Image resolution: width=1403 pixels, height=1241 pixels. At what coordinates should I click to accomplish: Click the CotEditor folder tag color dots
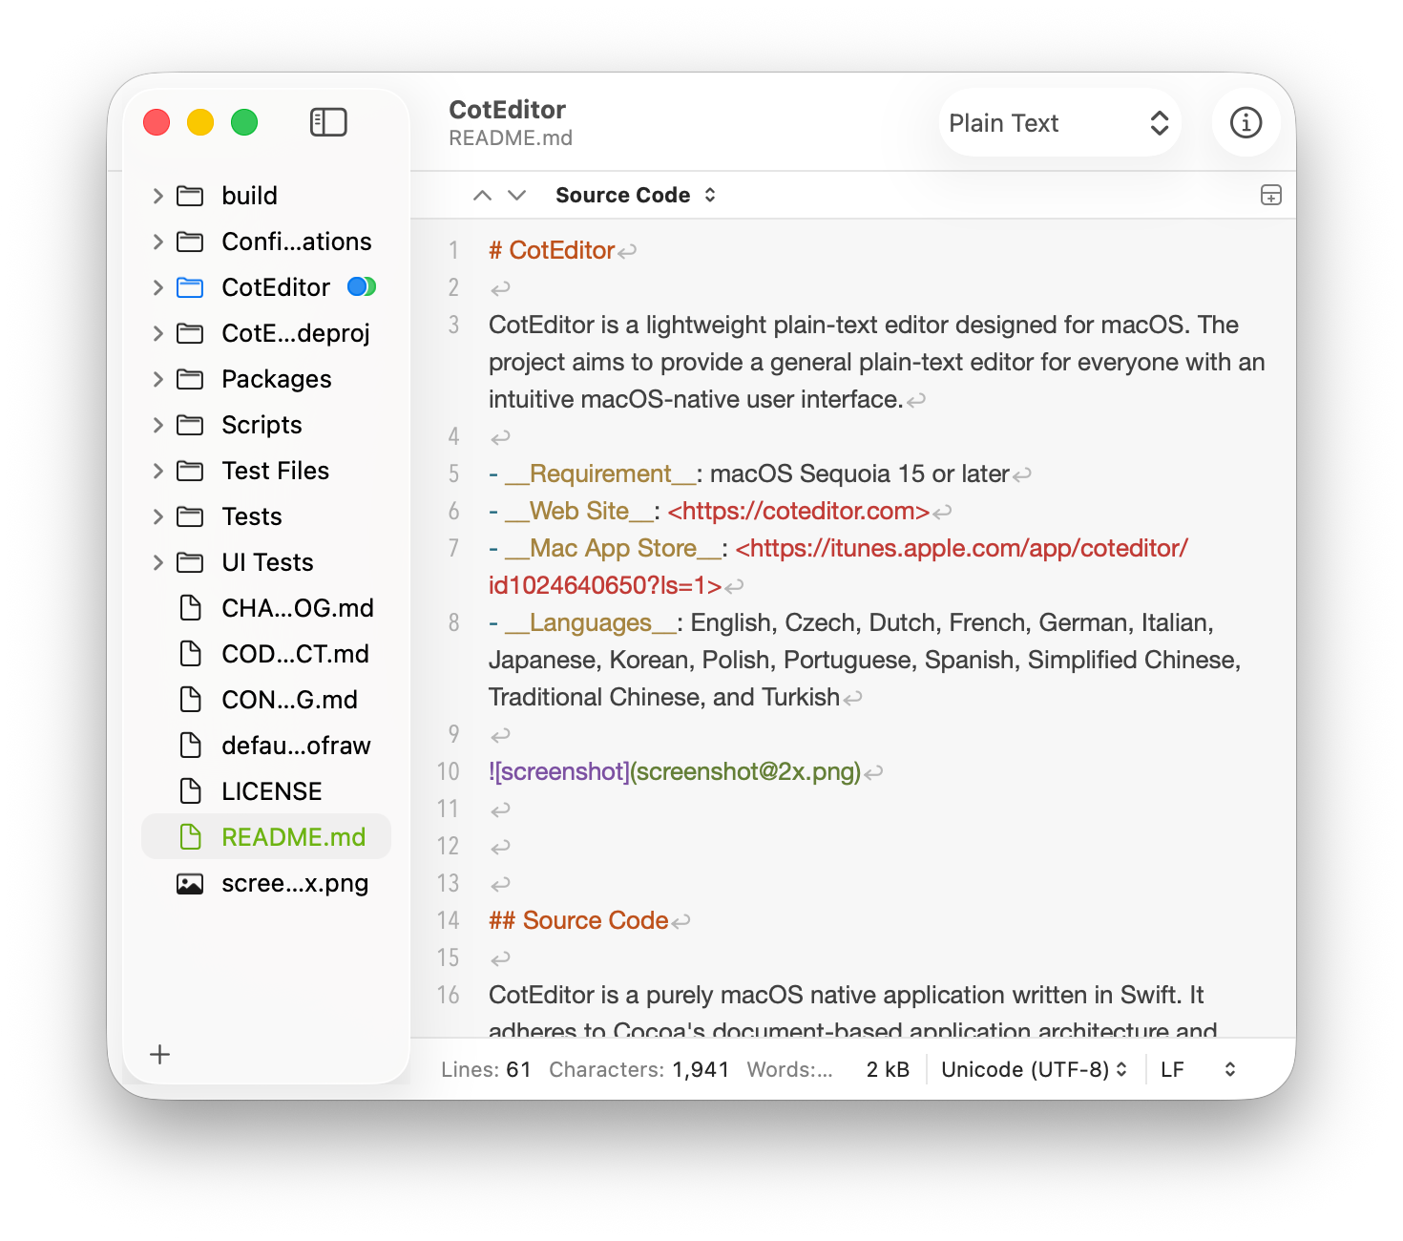(x=362, y=286)
